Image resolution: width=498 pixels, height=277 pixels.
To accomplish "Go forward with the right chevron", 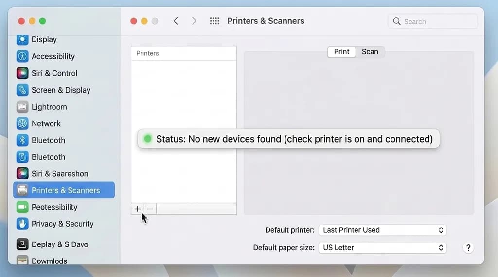I will 194,21.
